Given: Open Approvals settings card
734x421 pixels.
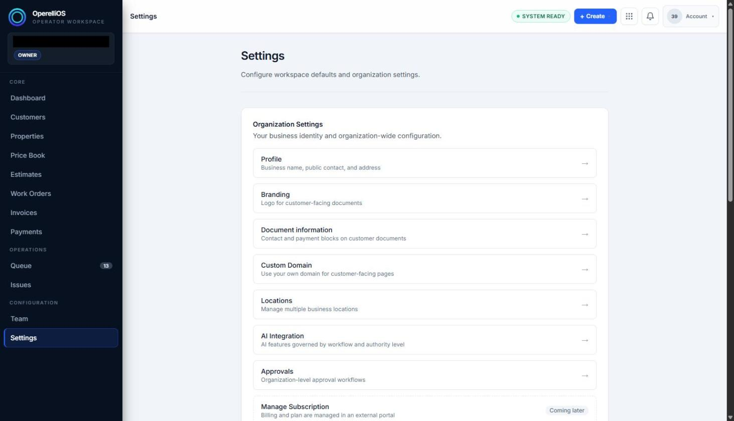Looking at the screenshot, I should pyautogui.click(x=424, y=375).
